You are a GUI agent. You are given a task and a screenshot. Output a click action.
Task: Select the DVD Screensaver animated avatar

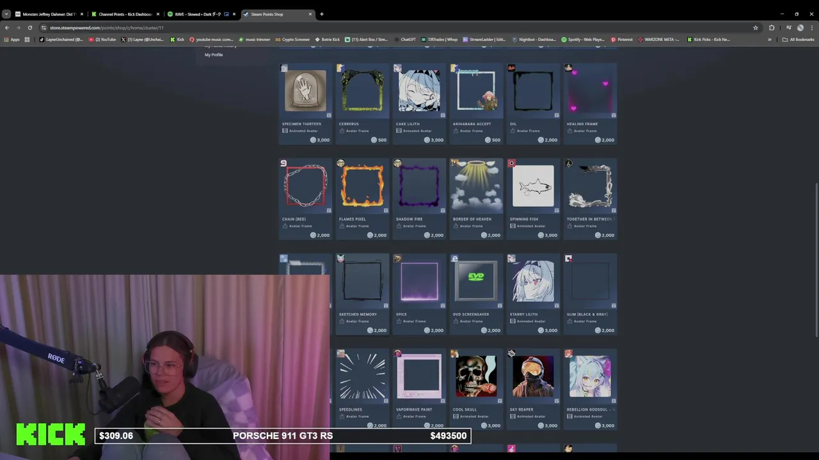[x=476, y=295]
